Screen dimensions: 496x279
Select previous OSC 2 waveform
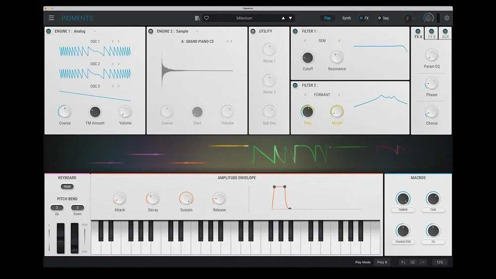pos(113,64)
